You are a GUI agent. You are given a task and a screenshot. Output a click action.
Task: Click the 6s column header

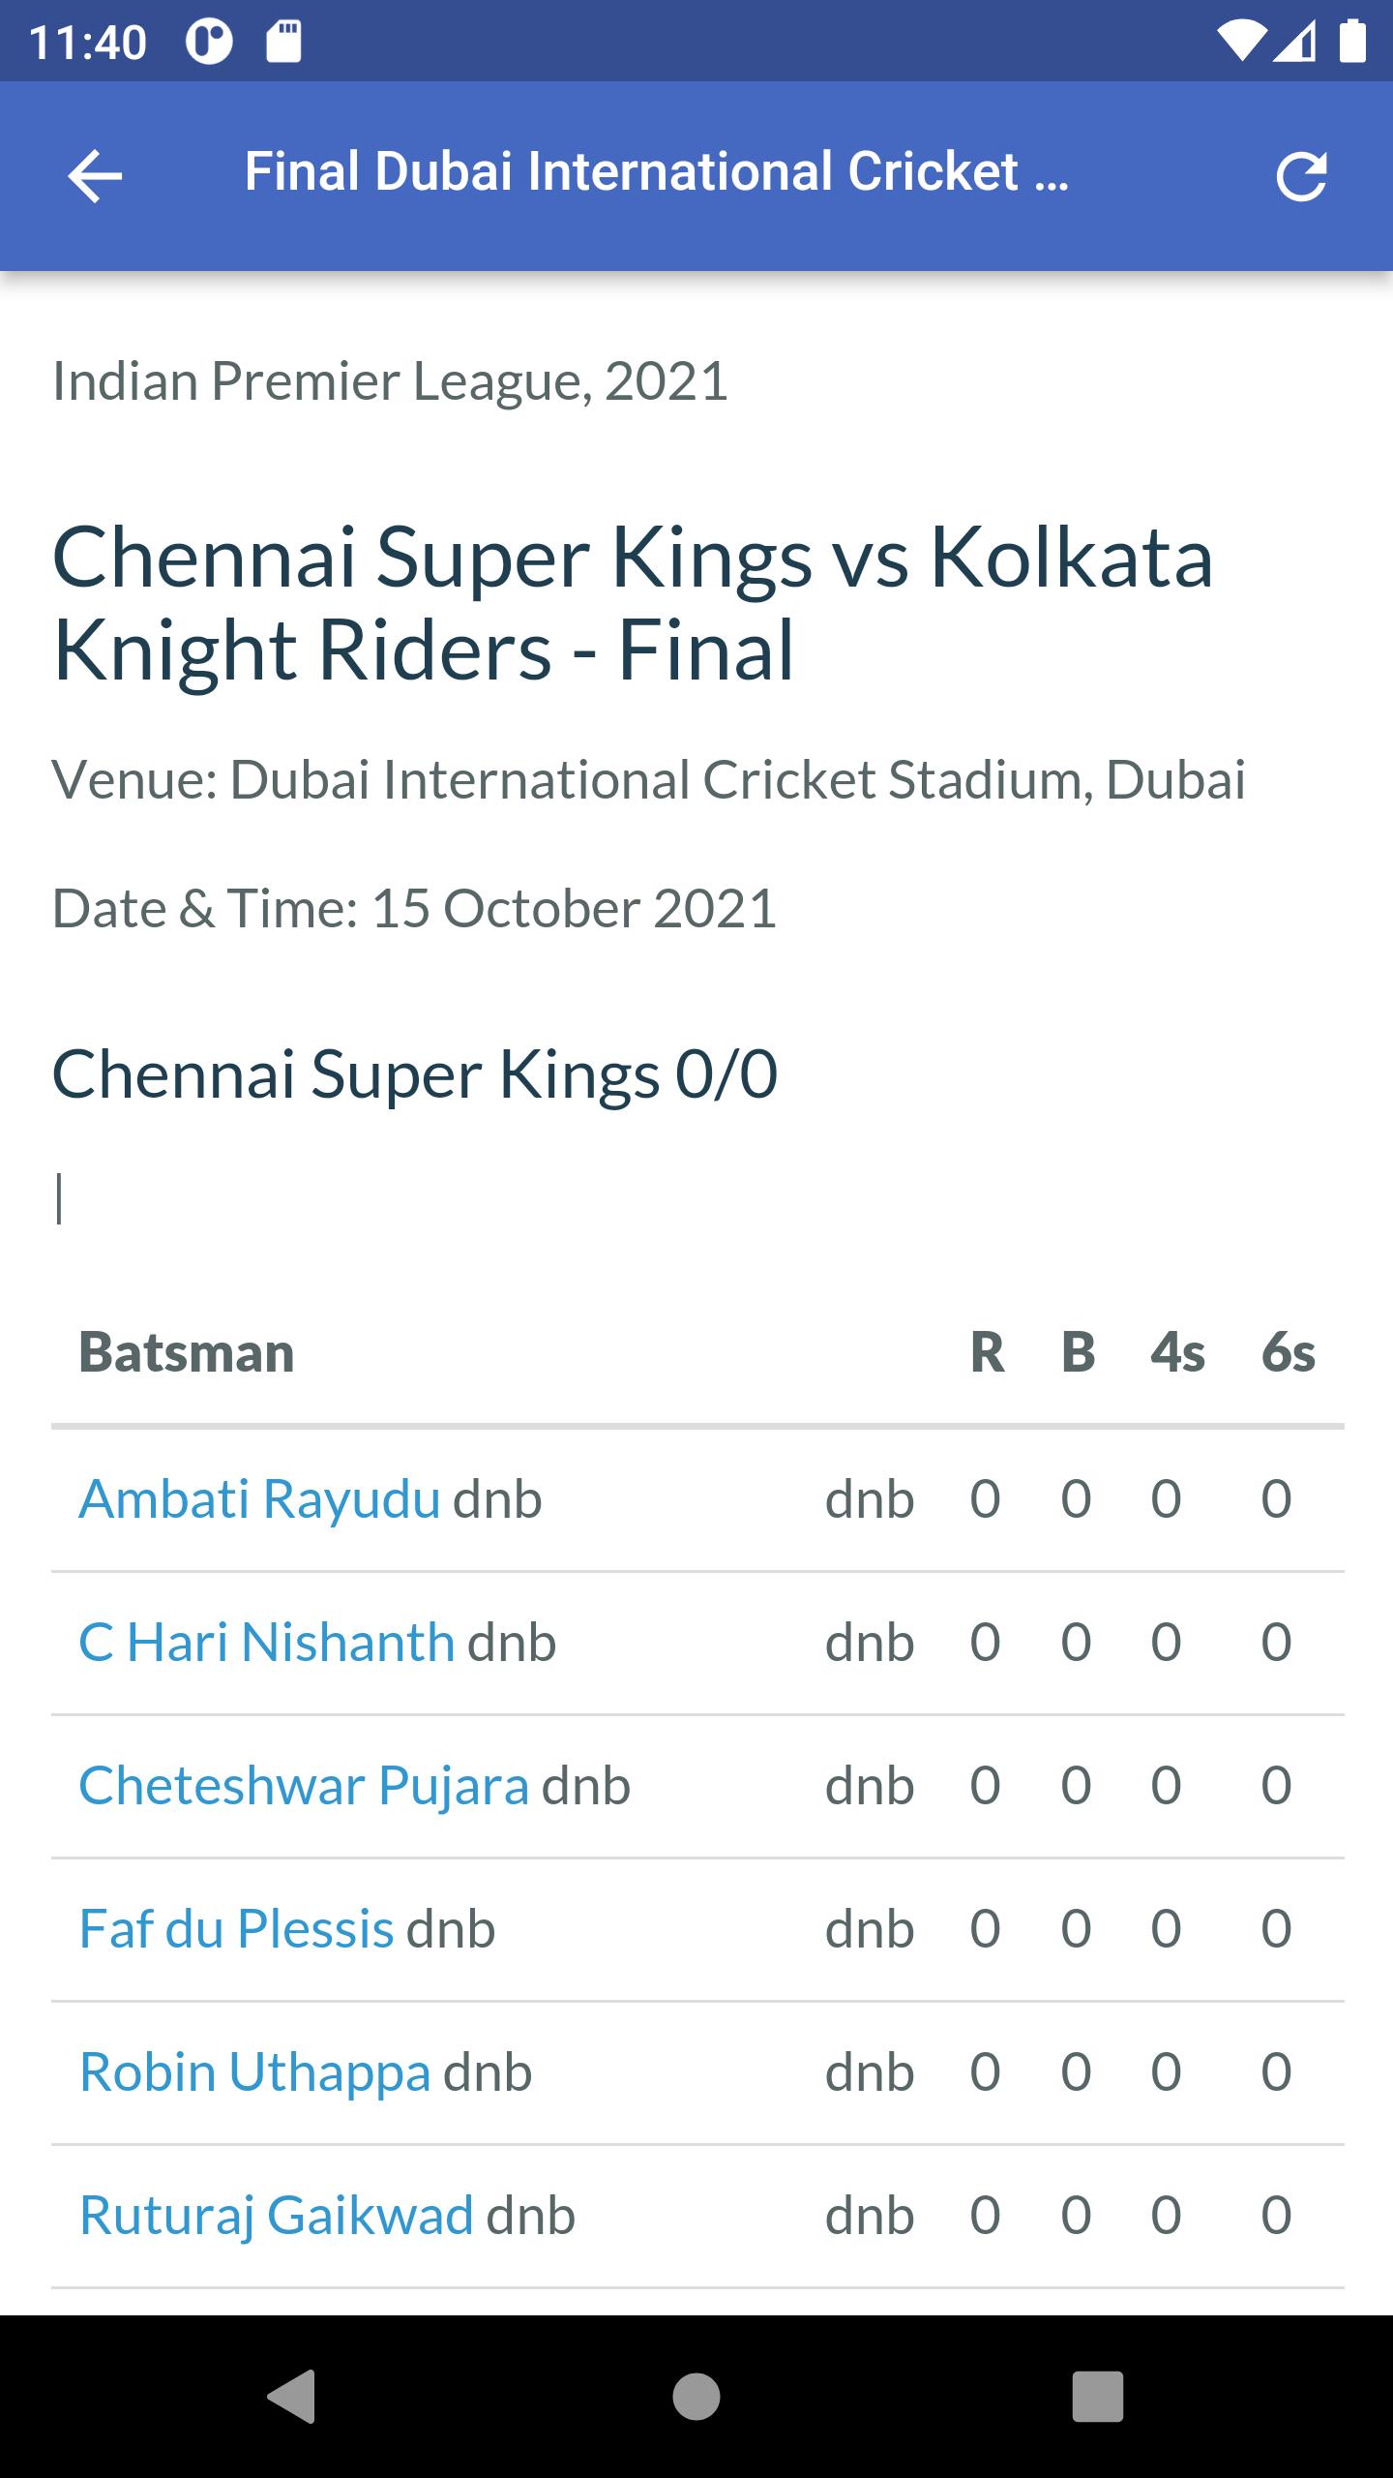1287,1353
